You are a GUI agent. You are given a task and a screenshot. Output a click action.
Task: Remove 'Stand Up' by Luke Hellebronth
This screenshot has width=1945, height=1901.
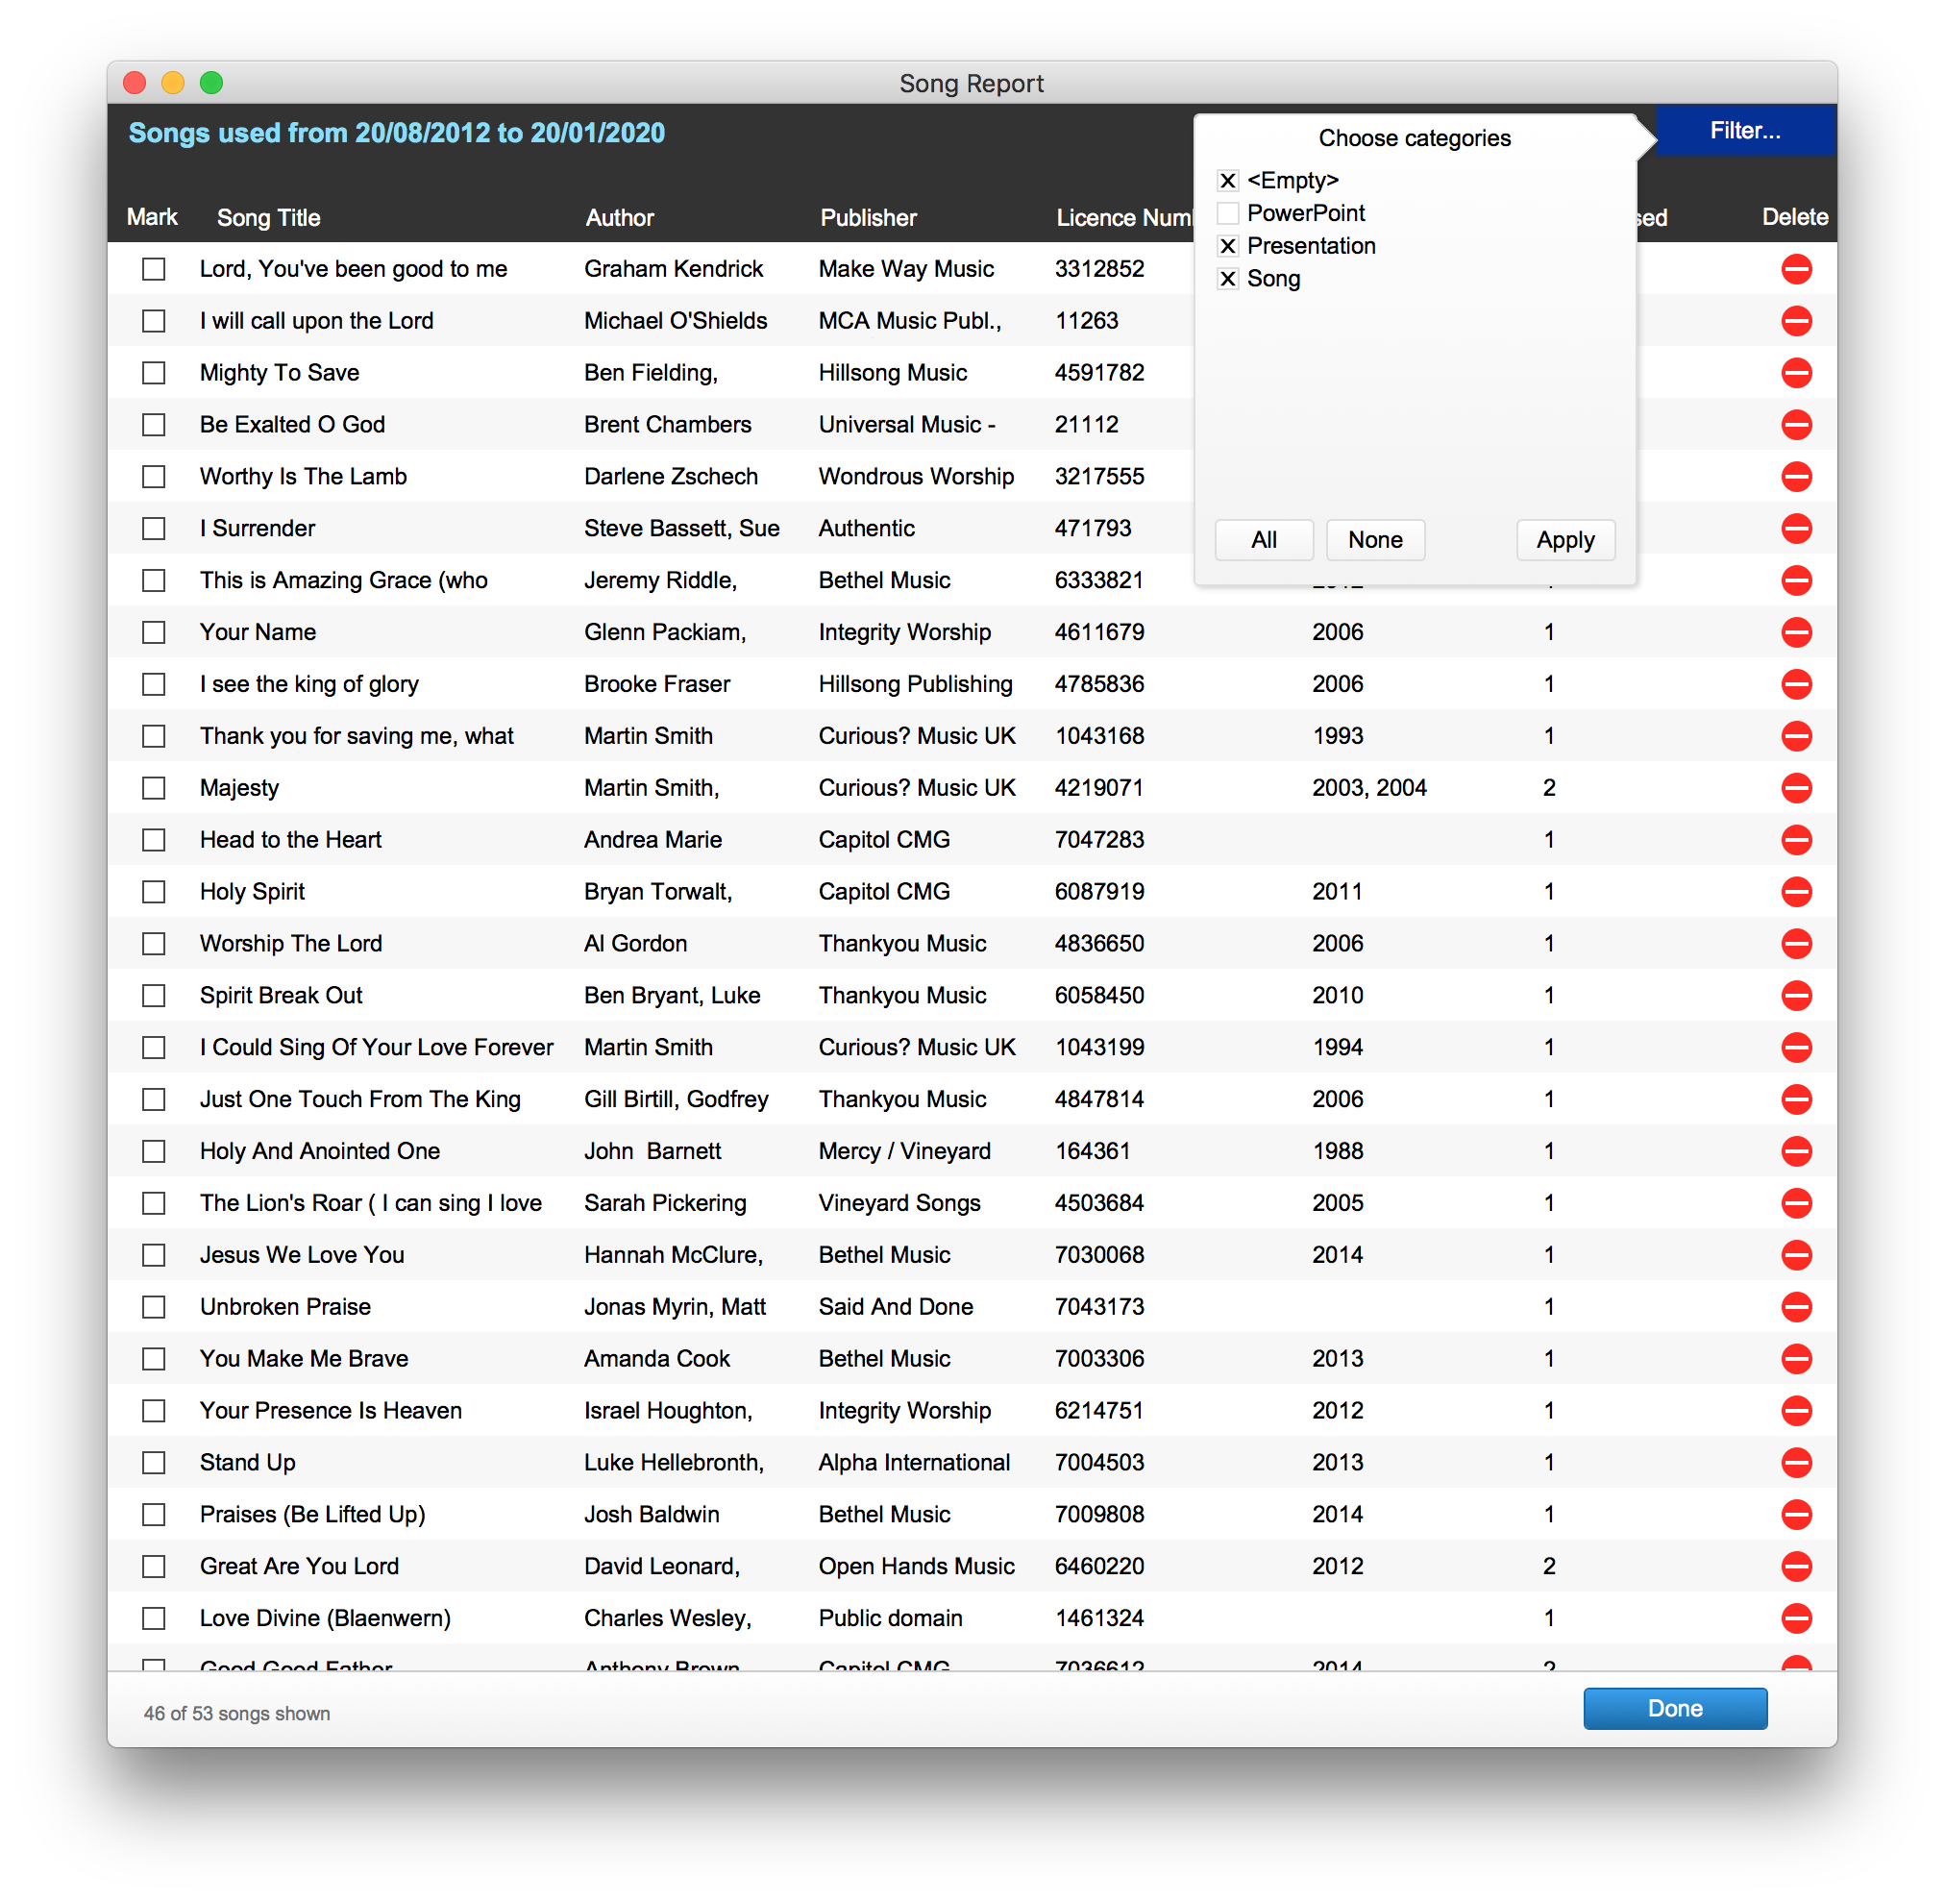pyautogui.click(x=1796, y=1463)
